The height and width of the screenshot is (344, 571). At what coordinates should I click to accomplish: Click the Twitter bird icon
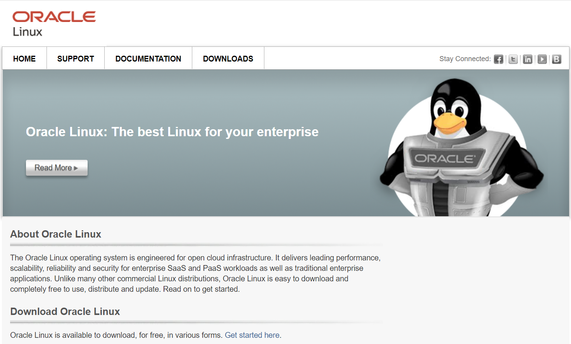513,59
